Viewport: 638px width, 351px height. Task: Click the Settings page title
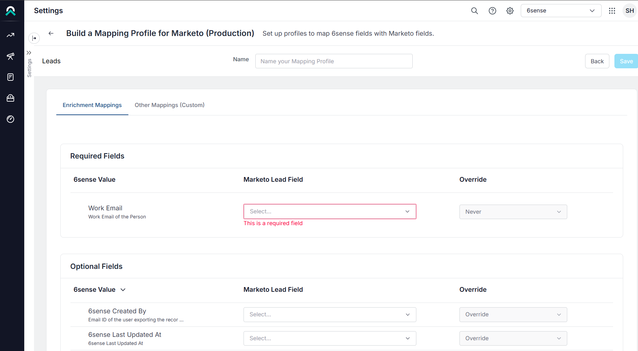click(48, 11)
